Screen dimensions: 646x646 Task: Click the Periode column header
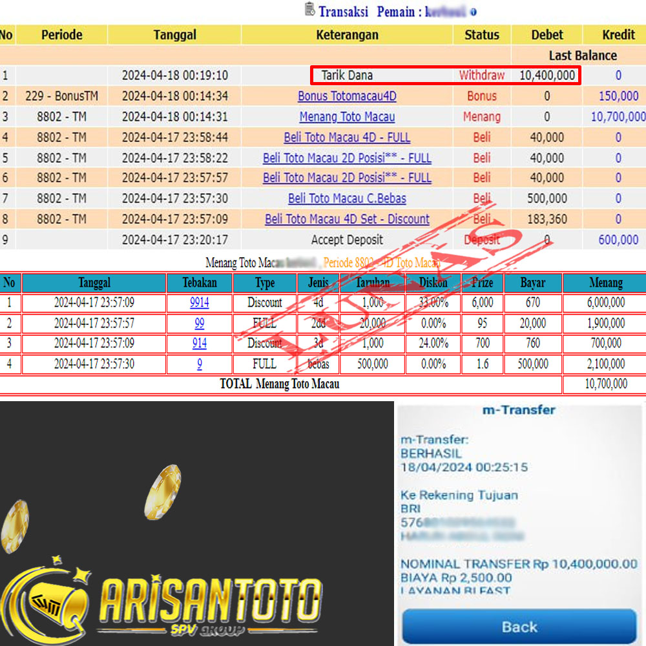coord(62,35)
